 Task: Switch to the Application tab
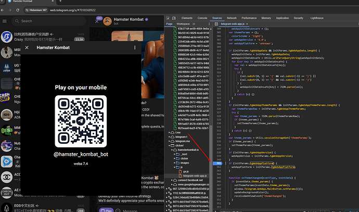[283, 18]
